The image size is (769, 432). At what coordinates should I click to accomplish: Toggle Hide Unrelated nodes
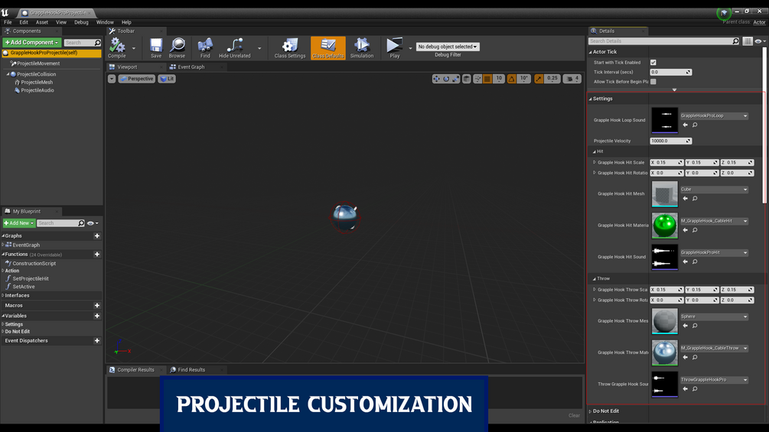pos(234,48)
